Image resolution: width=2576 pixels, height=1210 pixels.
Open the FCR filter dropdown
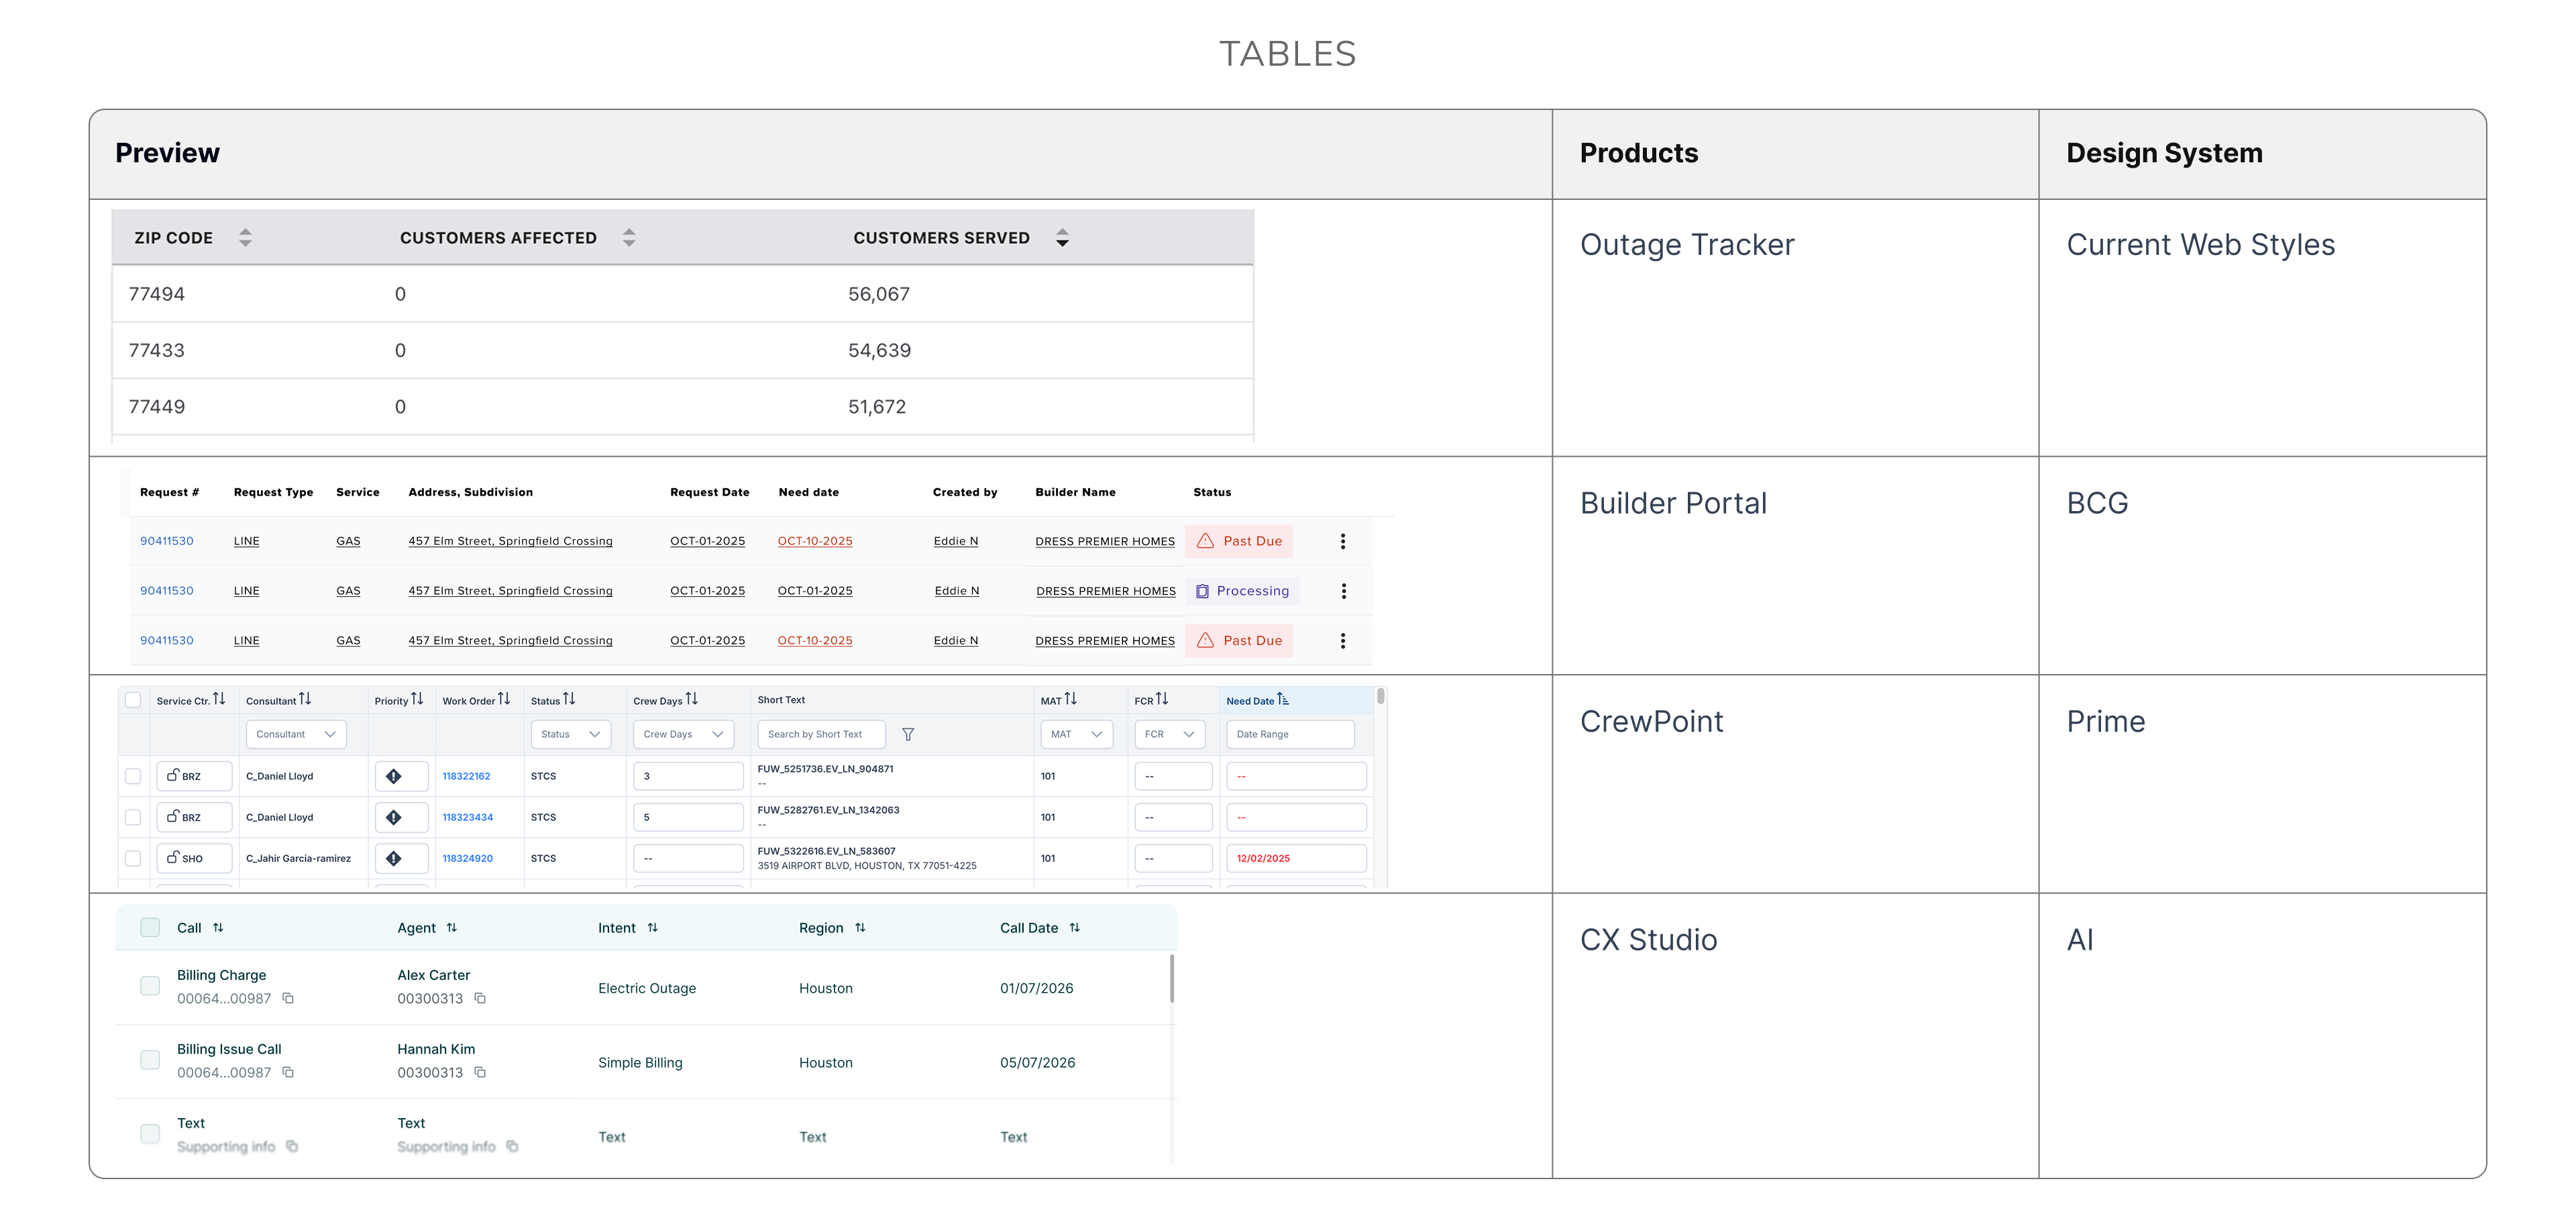pyautogui.click(x=1170, y=734)
